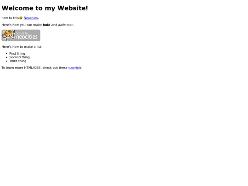
Task: Click the 'Here's how you can make' text
Action: point(22,25)
